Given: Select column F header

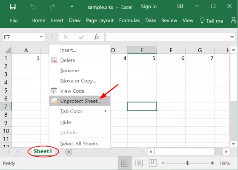Looking at the screenshot, I should coord(171,50).
